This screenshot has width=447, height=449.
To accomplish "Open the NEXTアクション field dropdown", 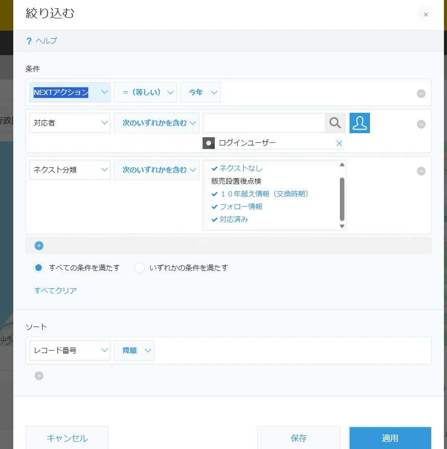I will coord(70,92).
